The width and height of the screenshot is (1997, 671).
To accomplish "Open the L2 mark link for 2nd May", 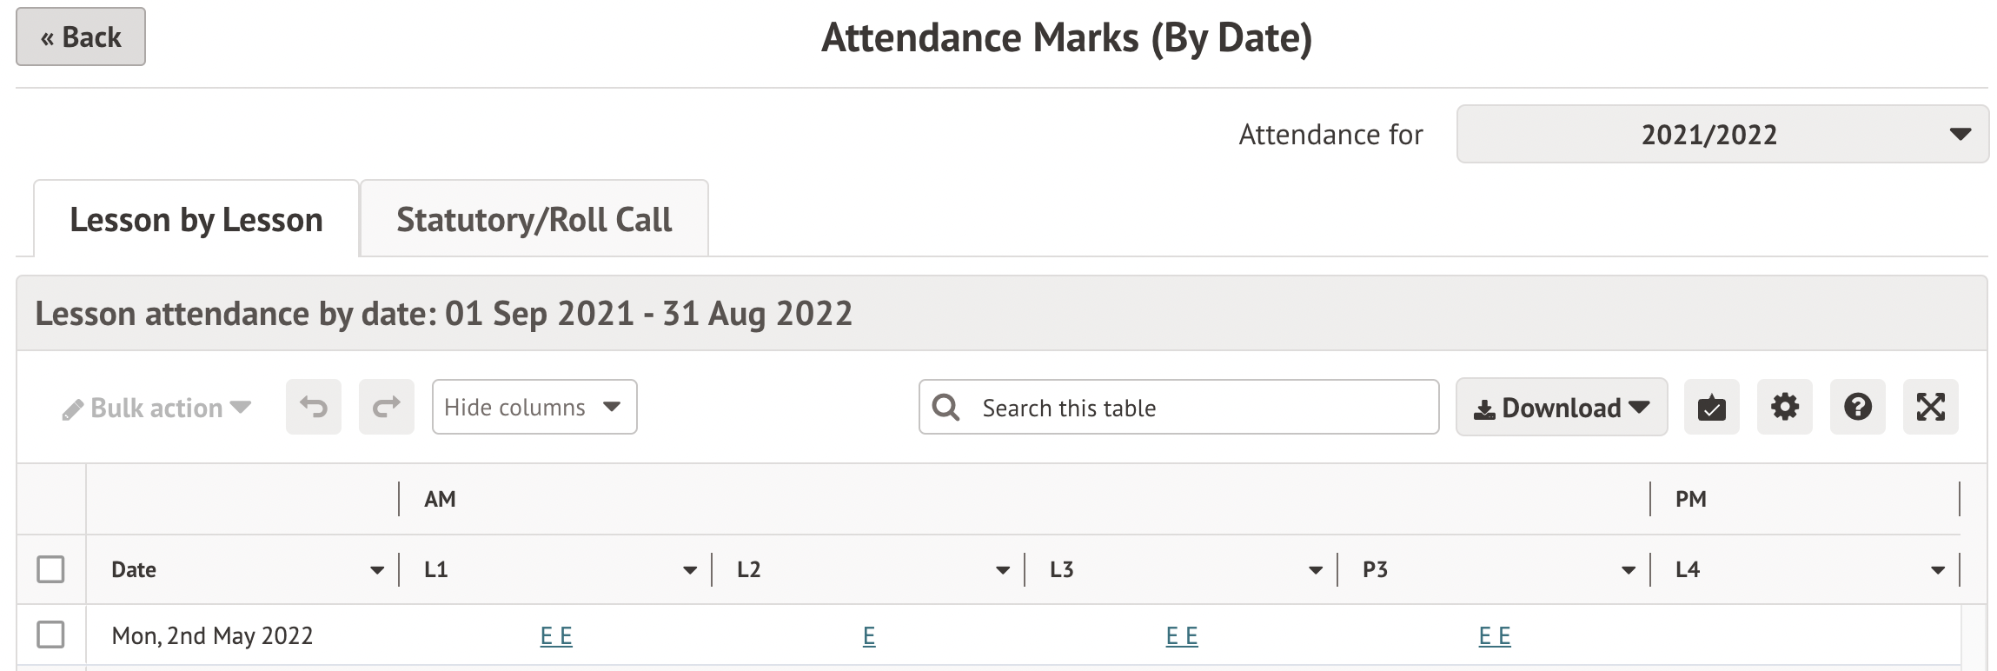I will pos(869,636).
